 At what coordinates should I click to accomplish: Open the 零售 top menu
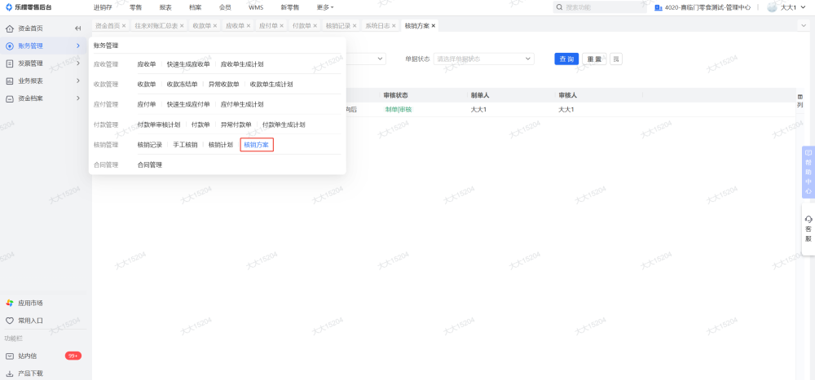(x=135, y=8)
